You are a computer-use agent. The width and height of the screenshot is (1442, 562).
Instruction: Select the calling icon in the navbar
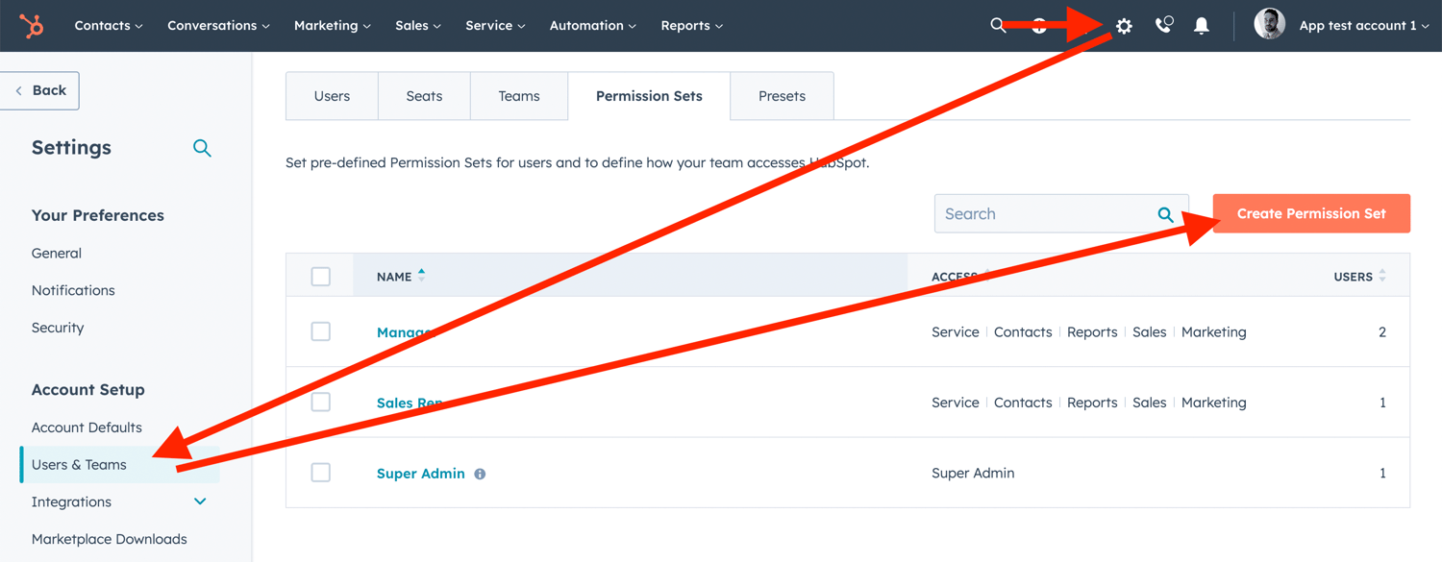pyautogui.click(x=1163, y=26)
